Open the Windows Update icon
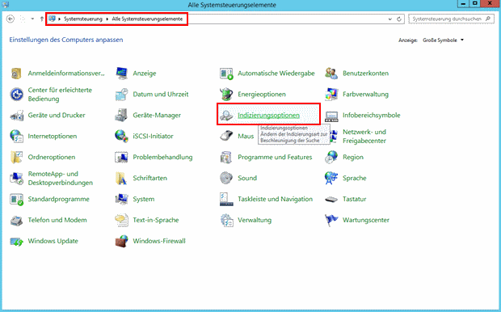This screenshot has width=501, height=312. click(17, 241)
